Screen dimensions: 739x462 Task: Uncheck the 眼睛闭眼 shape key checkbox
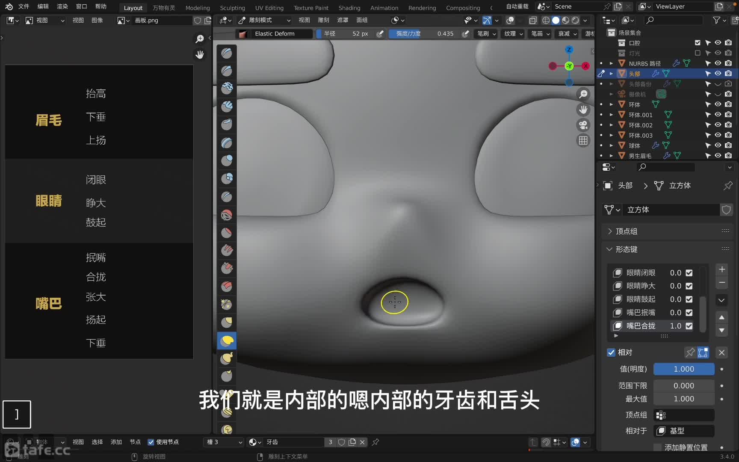pos(689,273)
